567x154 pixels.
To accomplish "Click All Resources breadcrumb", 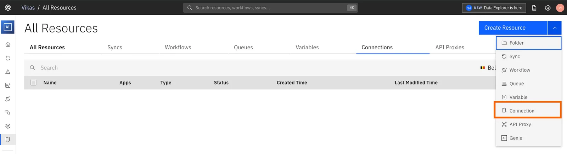I will point(60,8).
